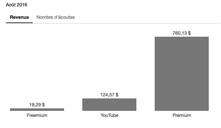Open the Nombre d'écoutes tab

click(55, 17)
